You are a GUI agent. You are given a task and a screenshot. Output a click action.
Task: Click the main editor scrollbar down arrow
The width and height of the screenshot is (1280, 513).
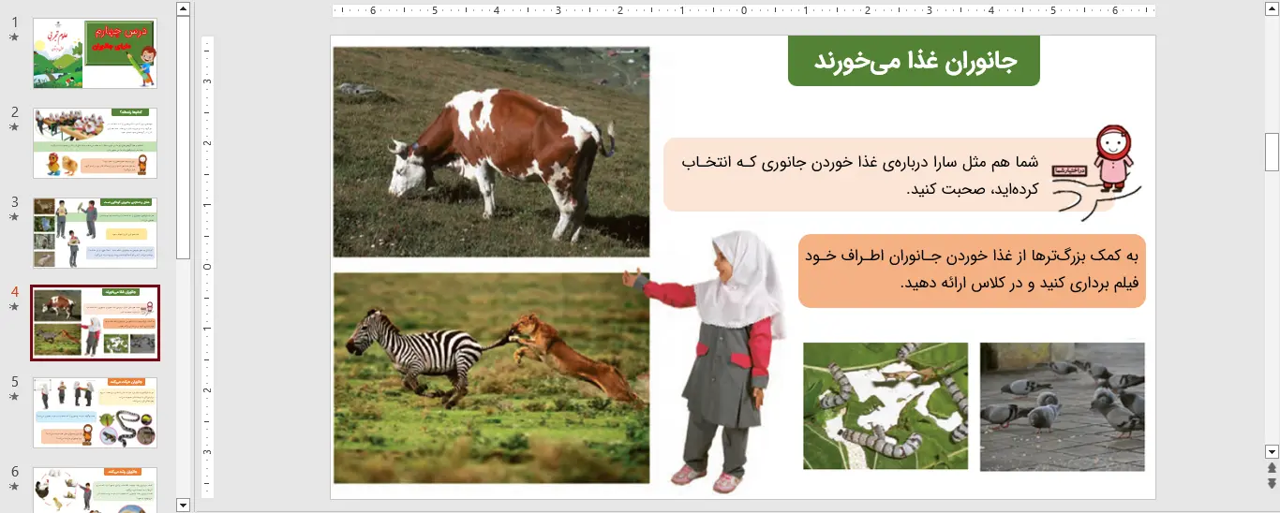tap(1272, 451)
